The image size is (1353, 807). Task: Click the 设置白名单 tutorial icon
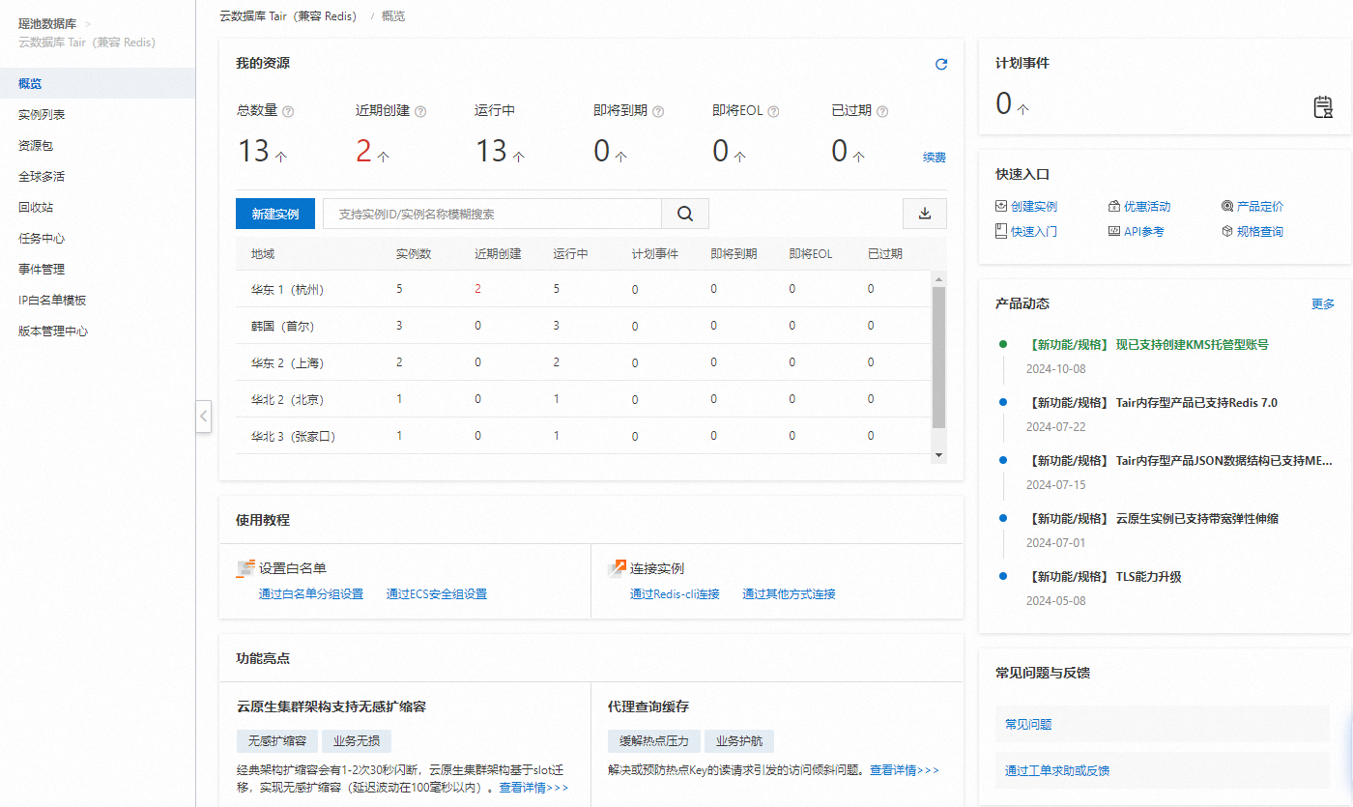pos(245,568)
